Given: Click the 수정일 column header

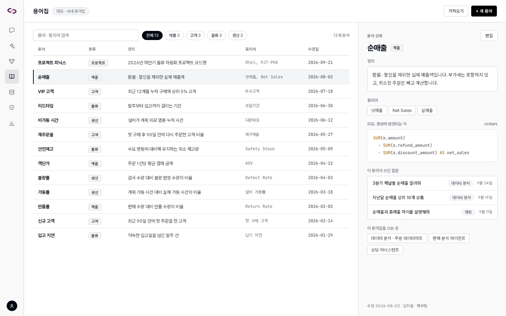Looking at the screenshot, I should [313, 49].
